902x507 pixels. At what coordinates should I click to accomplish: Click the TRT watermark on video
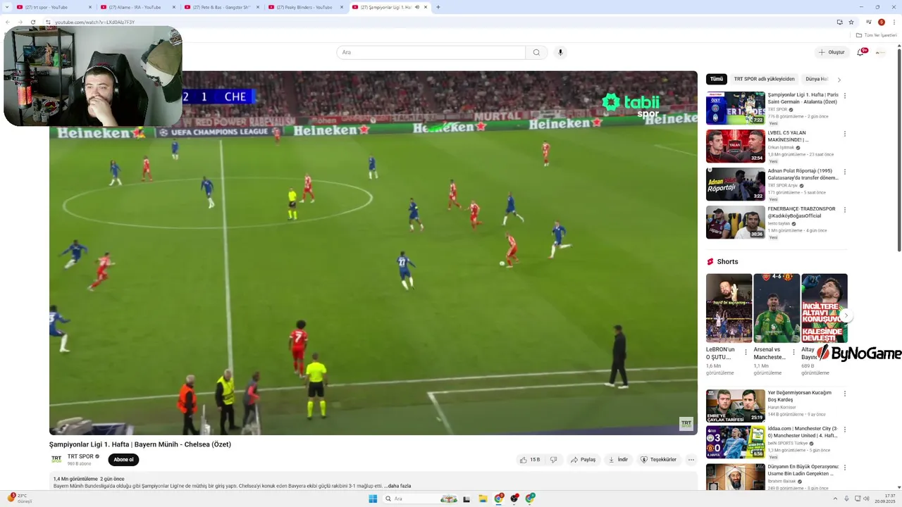coord(686,423)
